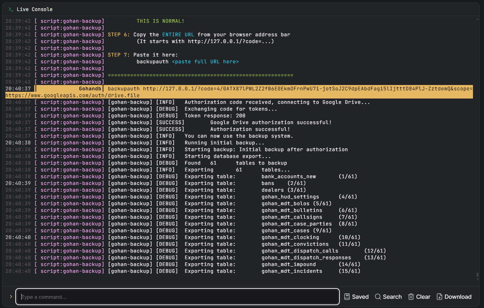The width and height of the screenshot is (484, 308).
Task: Click the console scrollbar thumb
Action: [x=477, y=276]
